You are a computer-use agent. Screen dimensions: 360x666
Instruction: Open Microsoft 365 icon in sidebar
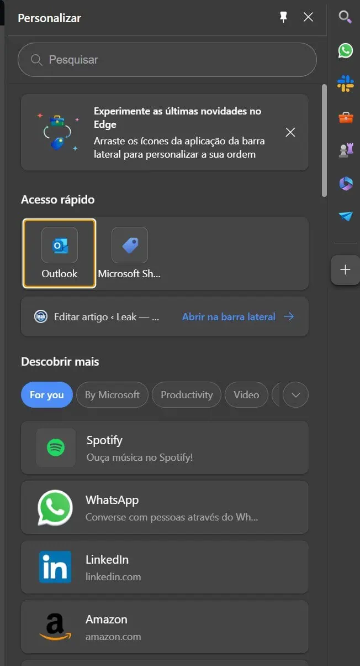click(x=346, y=184)
